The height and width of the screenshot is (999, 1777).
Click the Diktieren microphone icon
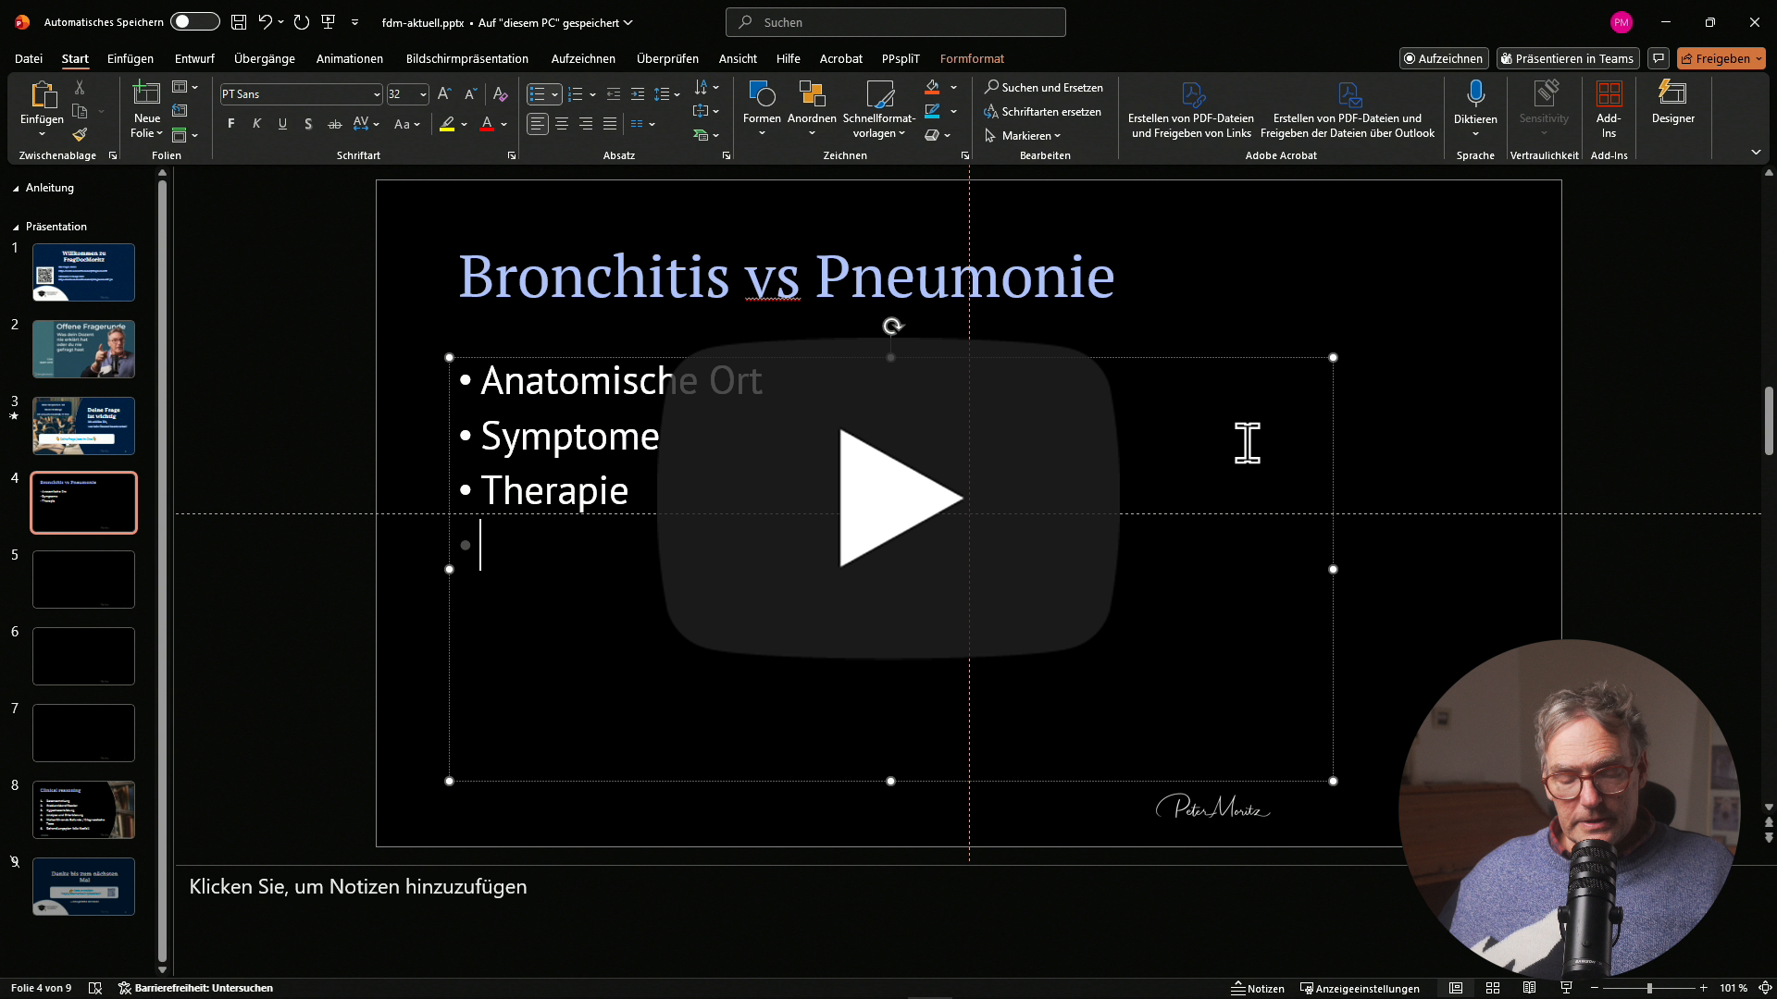[x=1475, y=93]
